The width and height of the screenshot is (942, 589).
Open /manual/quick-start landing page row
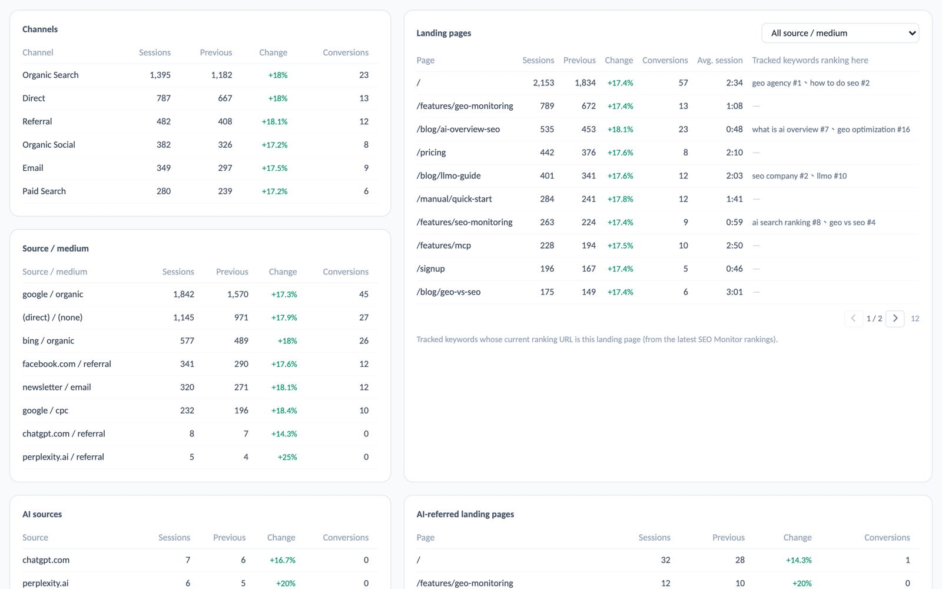click(668, 199)
